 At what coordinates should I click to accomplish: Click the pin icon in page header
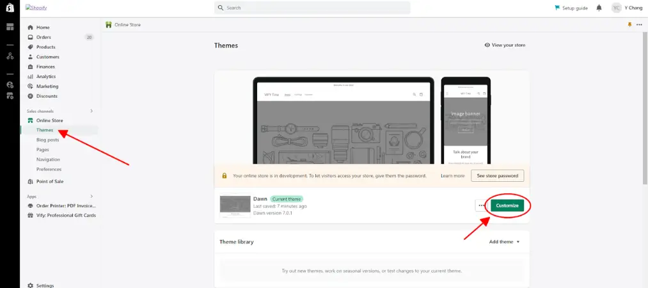click(629, 25)
